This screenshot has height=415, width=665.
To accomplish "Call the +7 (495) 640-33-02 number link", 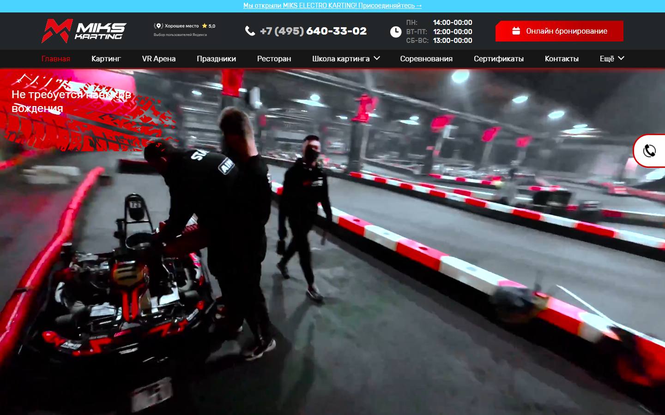I will point(313,31).
